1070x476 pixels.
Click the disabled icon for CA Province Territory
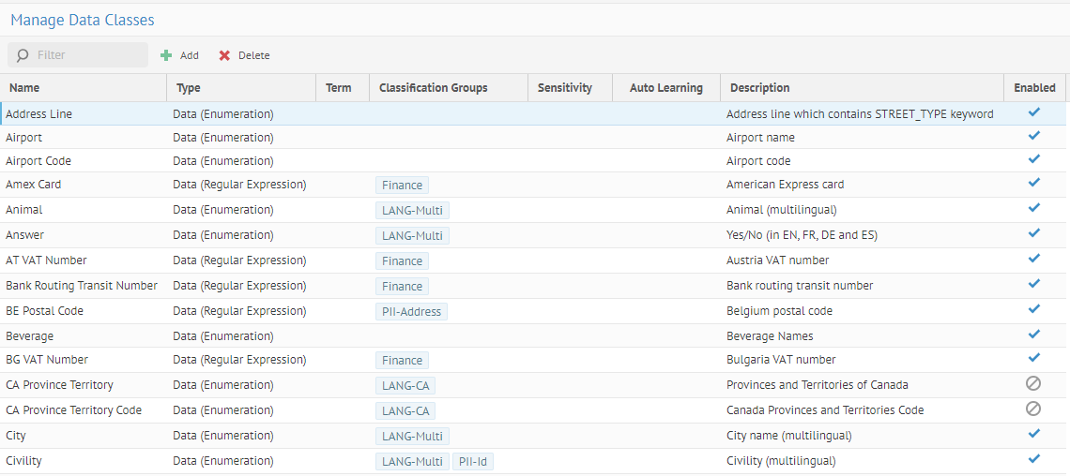[1033, 383]
